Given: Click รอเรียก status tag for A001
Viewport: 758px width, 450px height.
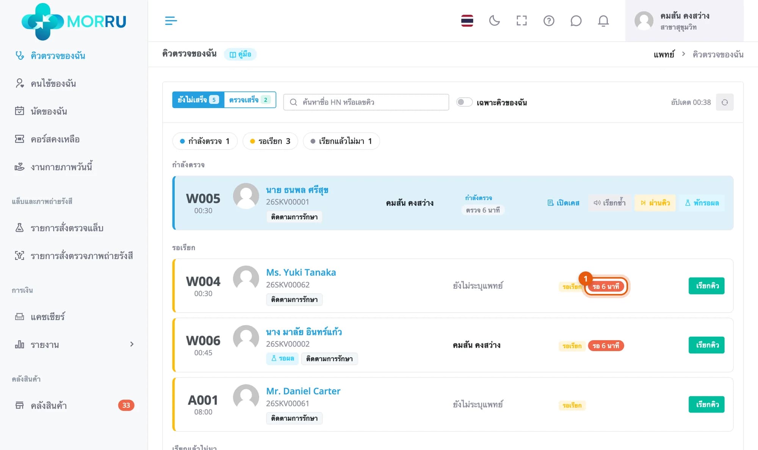Looking at the screenshot, I should [x=572, y=405].
